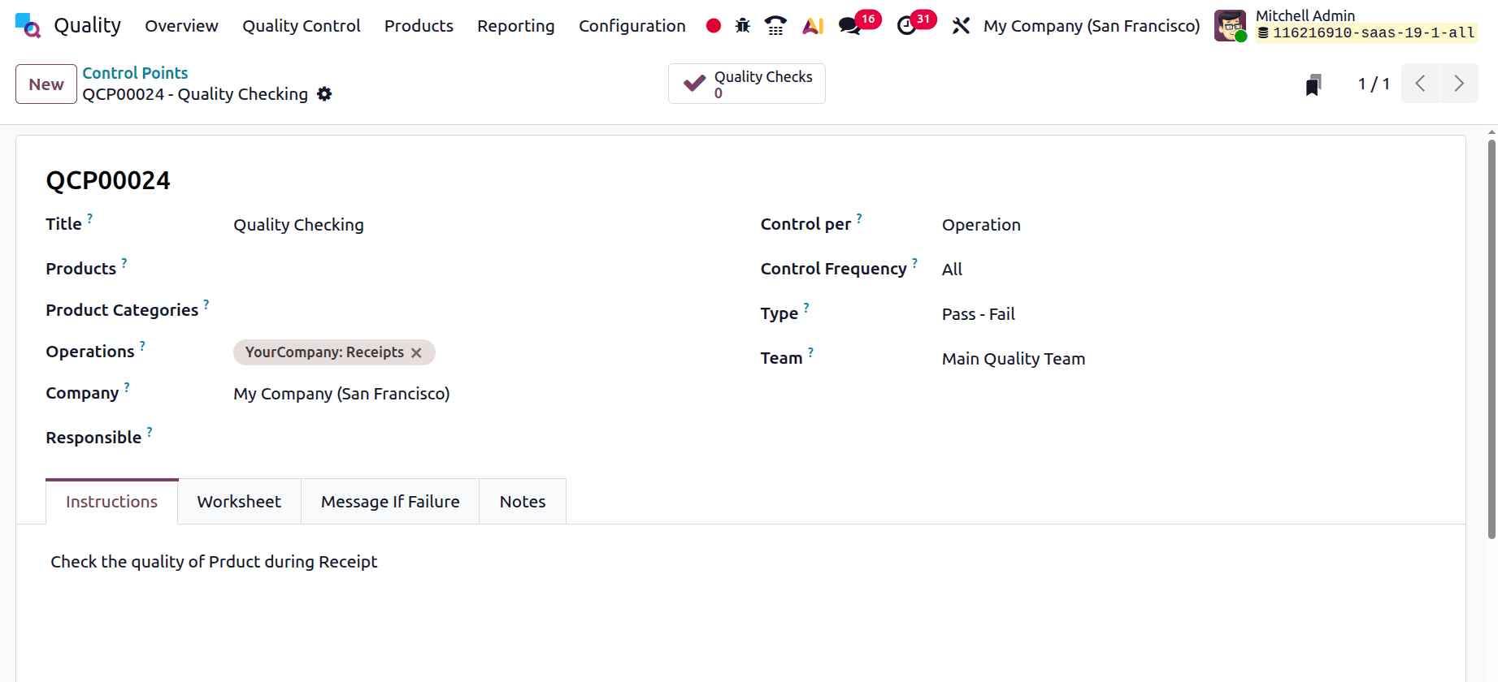Click the Quality app logo icon
Image resolution: width=1498 pixels, height=682 pixels.
click(x=28, y=25)
